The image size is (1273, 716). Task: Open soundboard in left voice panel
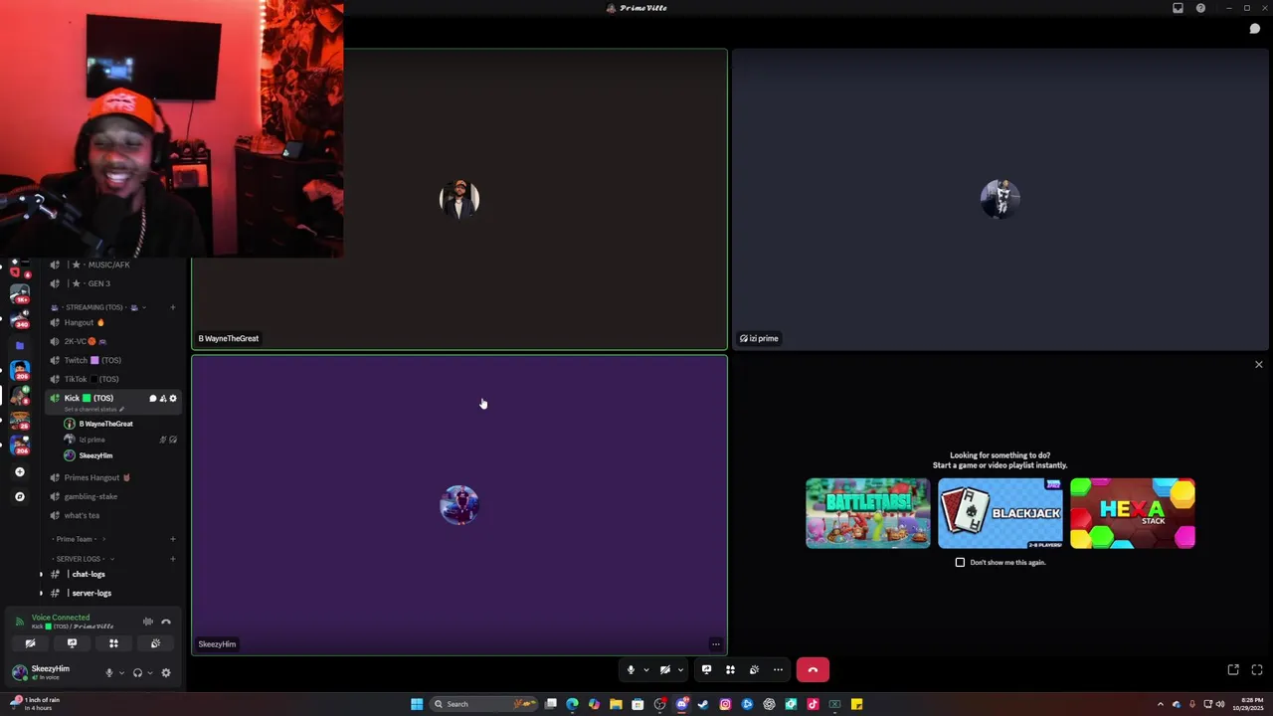coord(155,643)
